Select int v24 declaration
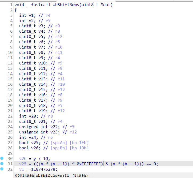Screen dimensions: 193x178 (x=29, y=137)
